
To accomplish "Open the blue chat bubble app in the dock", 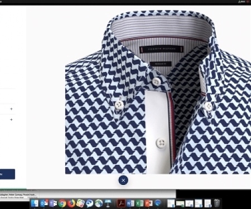I will pos(90,203).
